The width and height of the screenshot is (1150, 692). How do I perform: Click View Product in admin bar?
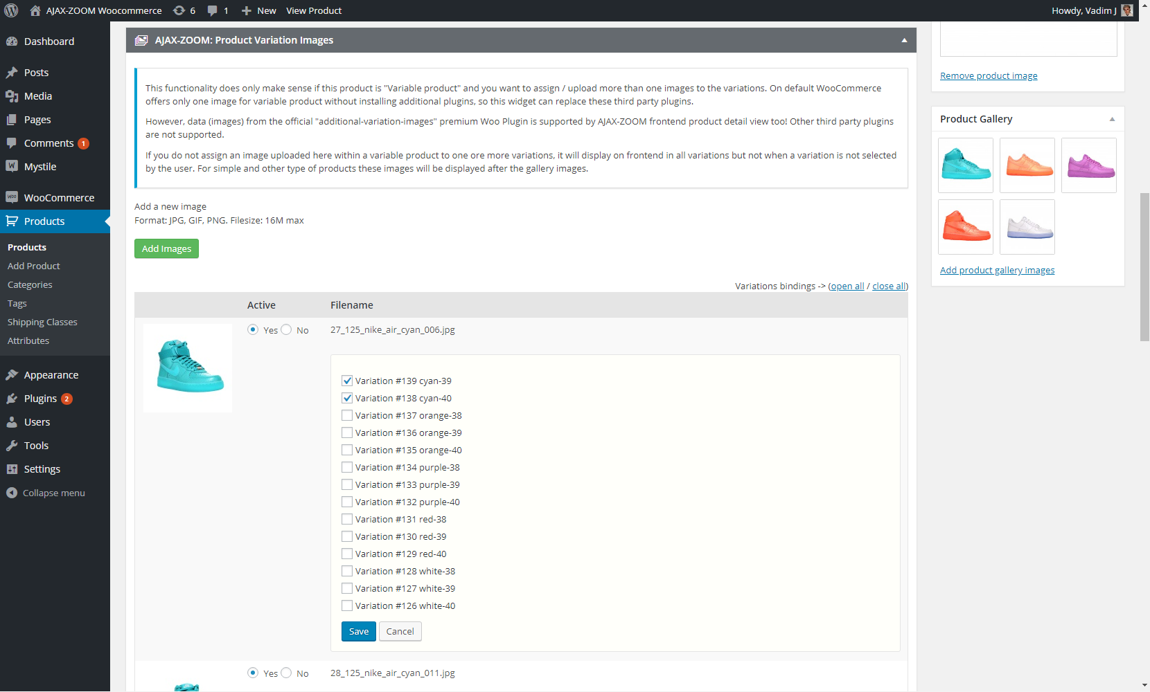point(314,10)
